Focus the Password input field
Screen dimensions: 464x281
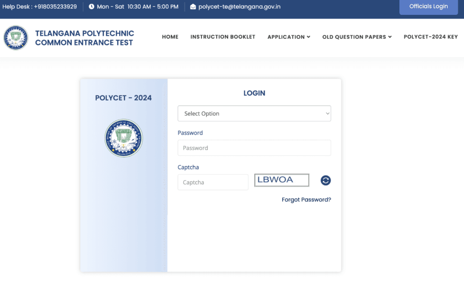(x=254, y=148)
